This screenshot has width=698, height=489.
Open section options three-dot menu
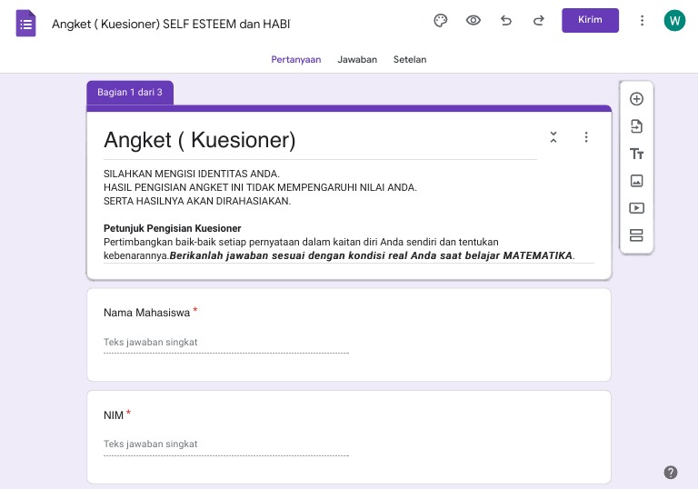(586, 137)
